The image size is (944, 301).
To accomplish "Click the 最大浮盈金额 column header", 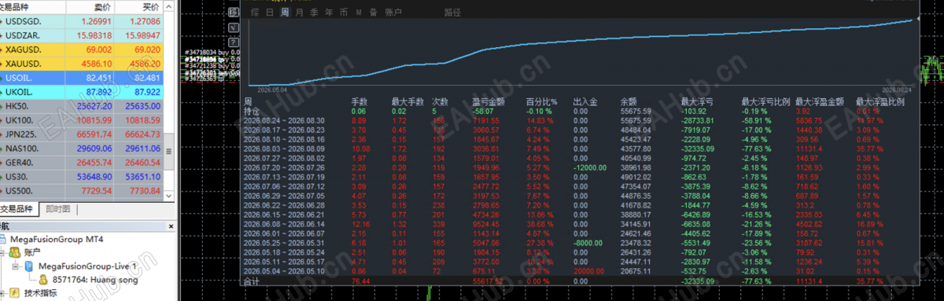I will tap(819, 101).
